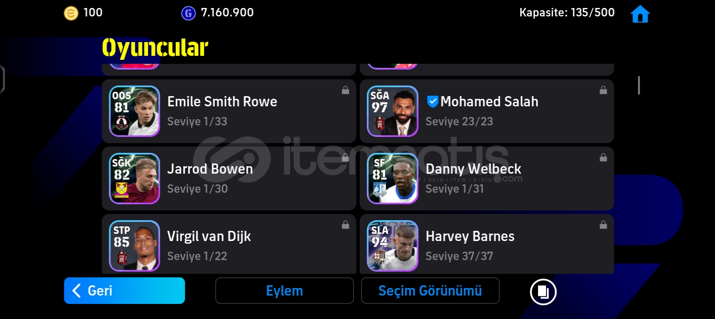Click lock icon on Mohamed Salah card
This screenshot has width=715, height=319.
(x=603, y=90)
